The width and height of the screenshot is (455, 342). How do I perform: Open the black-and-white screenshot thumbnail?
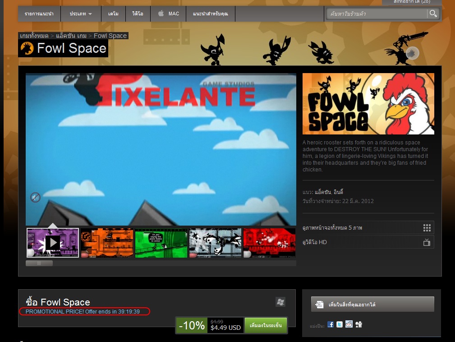click(215, 243)
